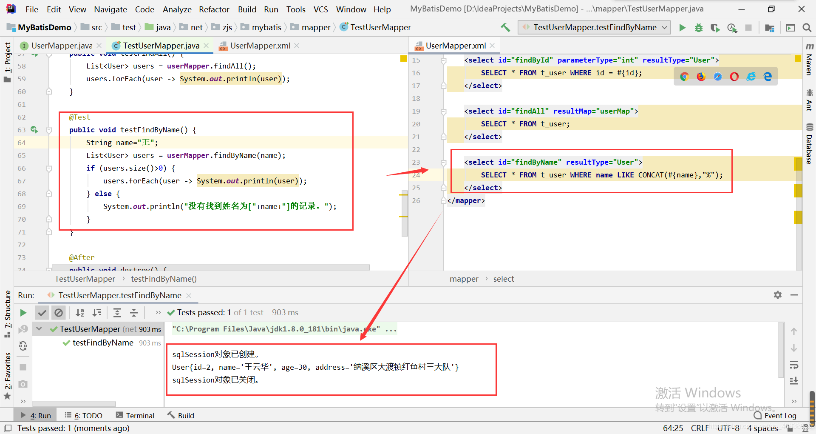816x434 pixels.
Task: Rerun failed tests icon in Run panel
Action: point(23,329)
